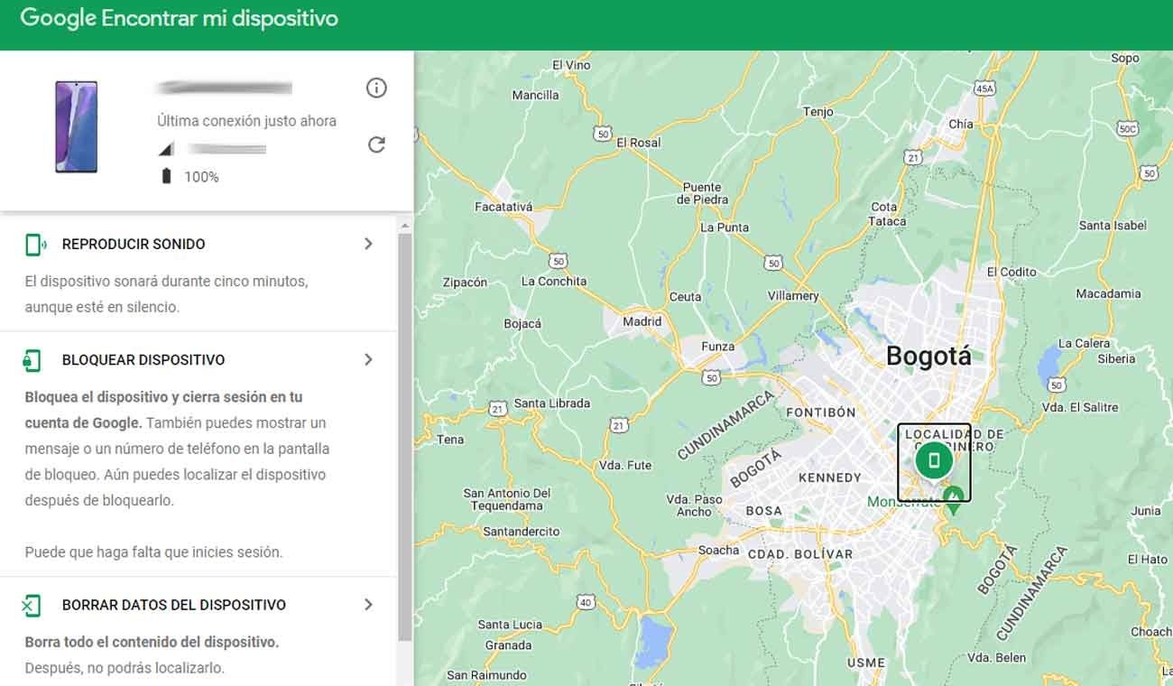The height and width of the screenshot is (686, 1173).
Task: Click Última conexión justo ahora text
Action: (x=246, y=120)
